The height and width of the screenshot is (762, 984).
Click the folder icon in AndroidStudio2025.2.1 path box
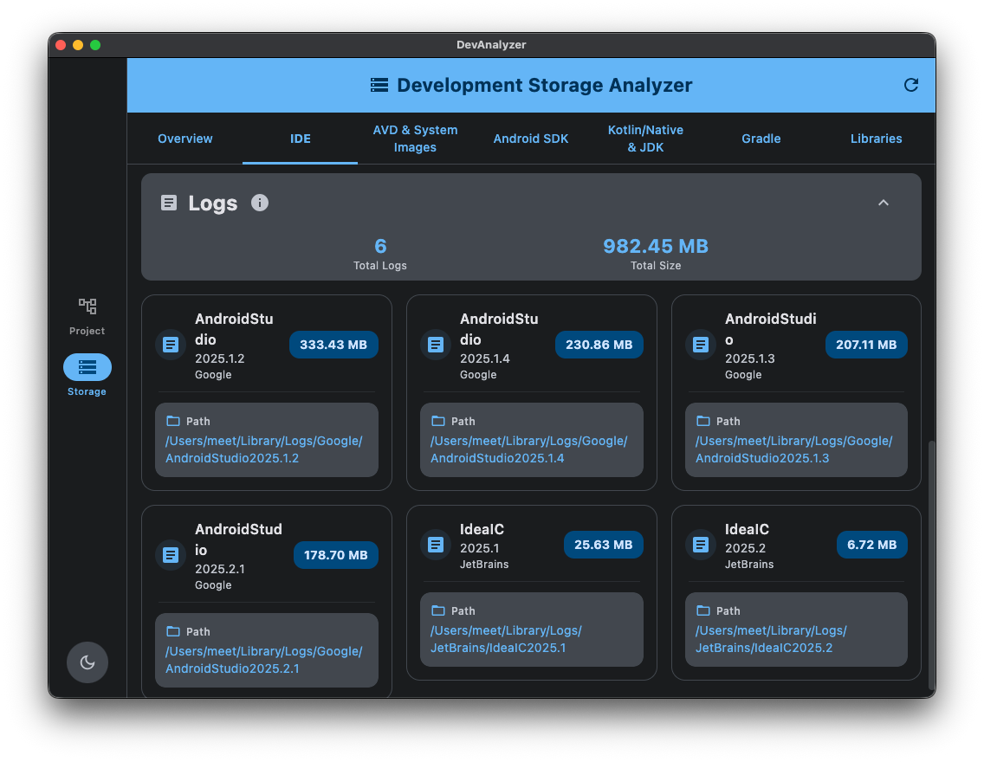[x=172, y=631]
